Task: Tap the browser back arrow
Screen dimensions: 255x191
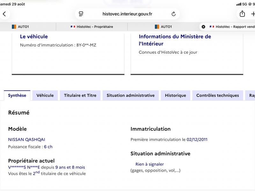Action: coord(4,14)
